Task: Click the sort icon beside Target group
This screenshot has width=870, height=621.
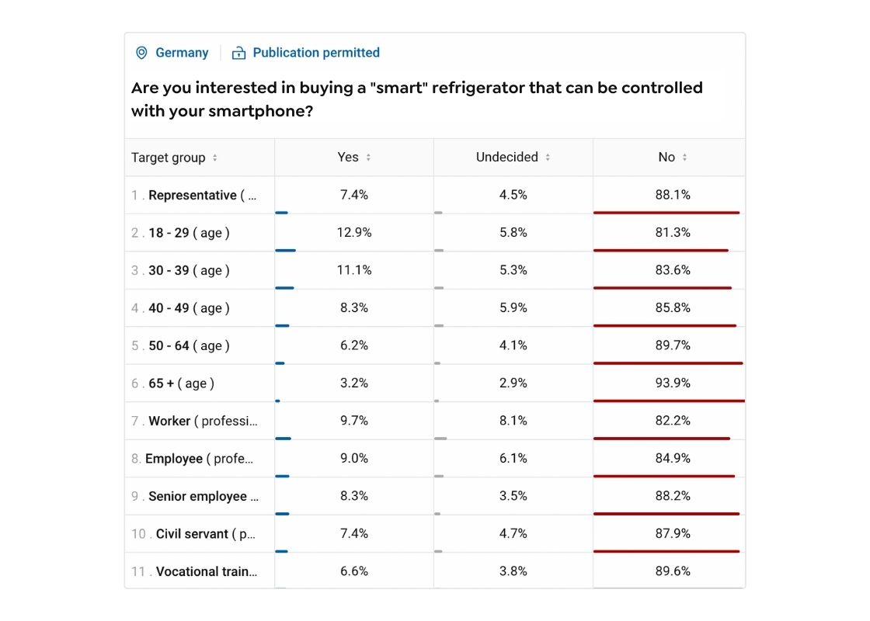Action: 215,157
